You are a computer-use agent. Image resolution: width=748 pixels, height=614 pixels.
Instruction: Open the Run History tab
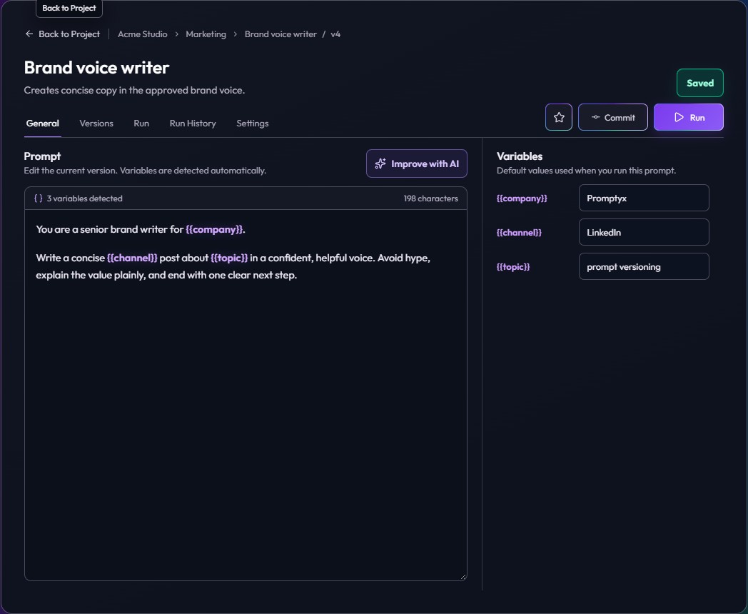(193, 123)
